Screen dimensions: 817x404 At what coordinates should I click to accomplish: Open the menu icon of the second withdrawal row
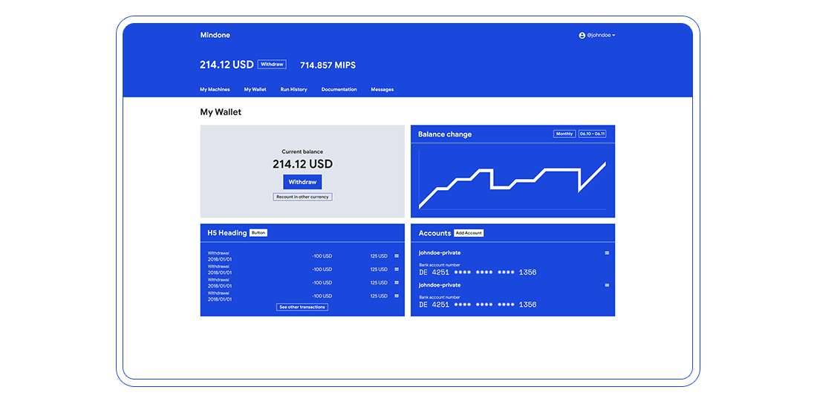[x=397, y=270]
